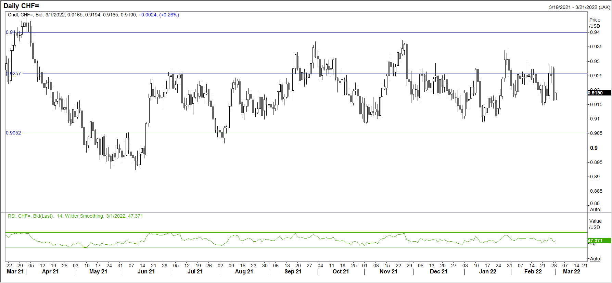Click the "Mar 21" month label
Viewport: 612px width, 283px height.
[x=15, y=271]
